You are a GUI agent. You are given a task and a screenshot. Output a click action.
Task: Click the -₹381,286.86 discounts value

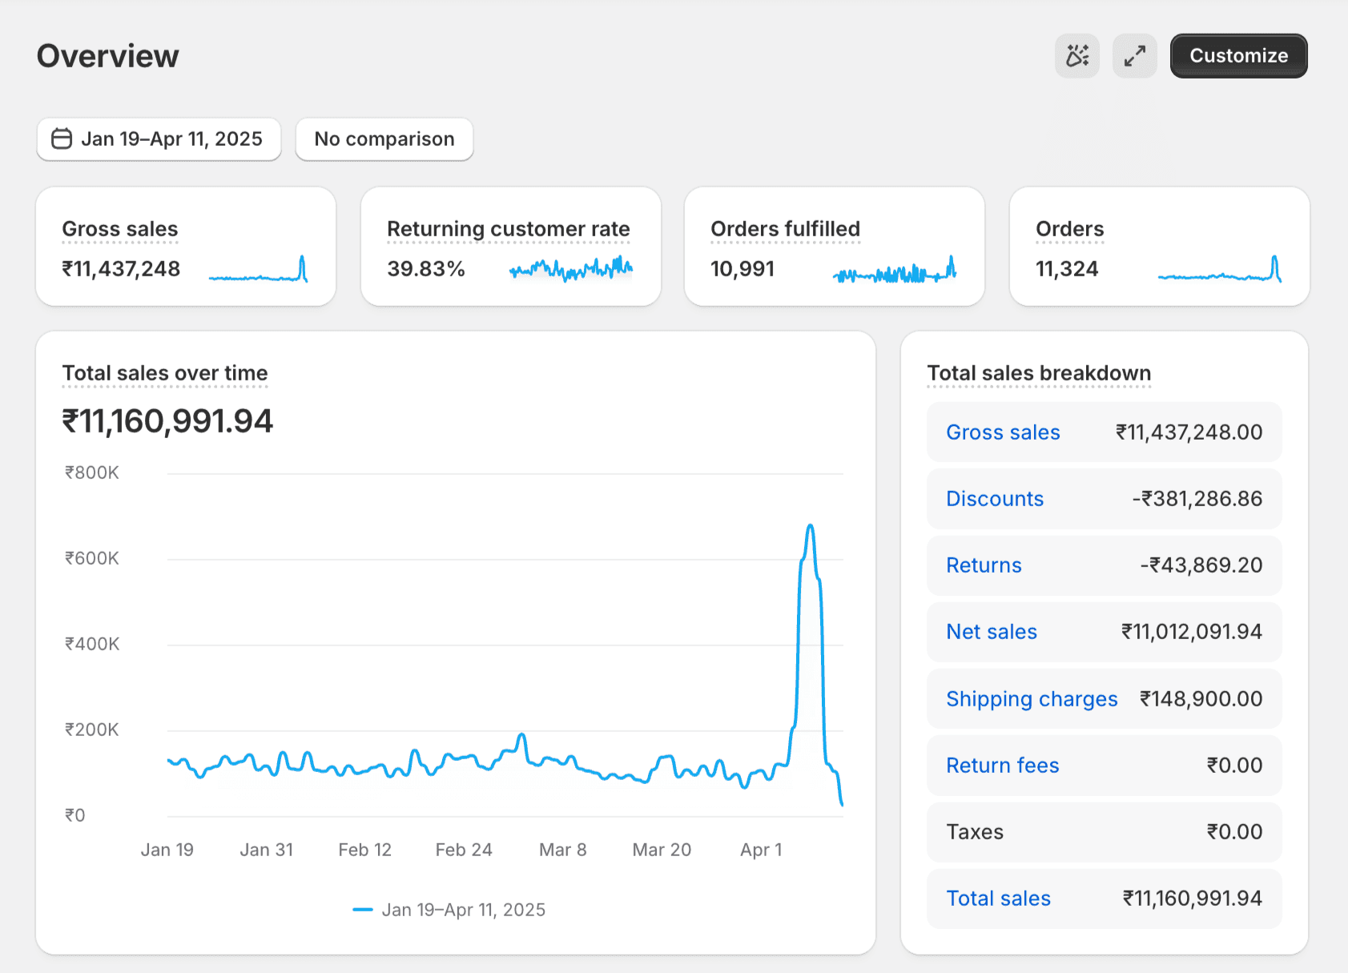1197,499
